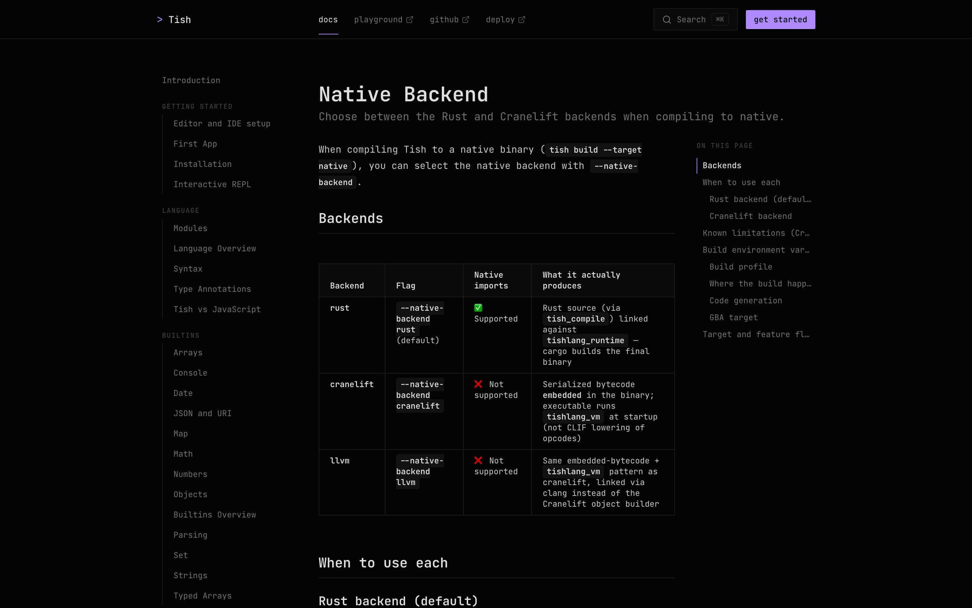Jump to Backends in page outline
Image resolution: width=972 pixels, height=608 pixels.
pyautogui.click(x=722, y=166)
